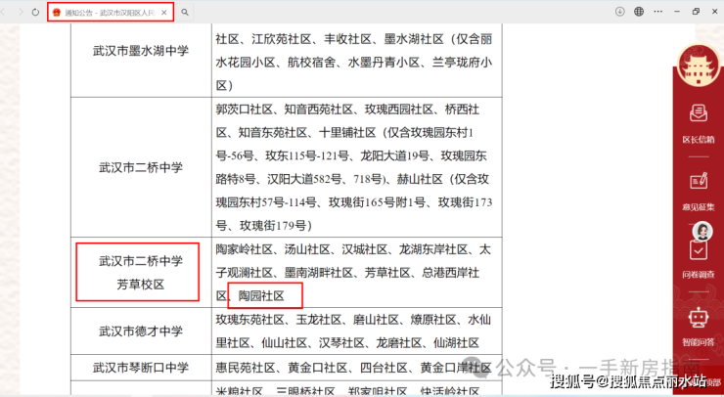Click 区长信箱 label text

pos(699,140)
